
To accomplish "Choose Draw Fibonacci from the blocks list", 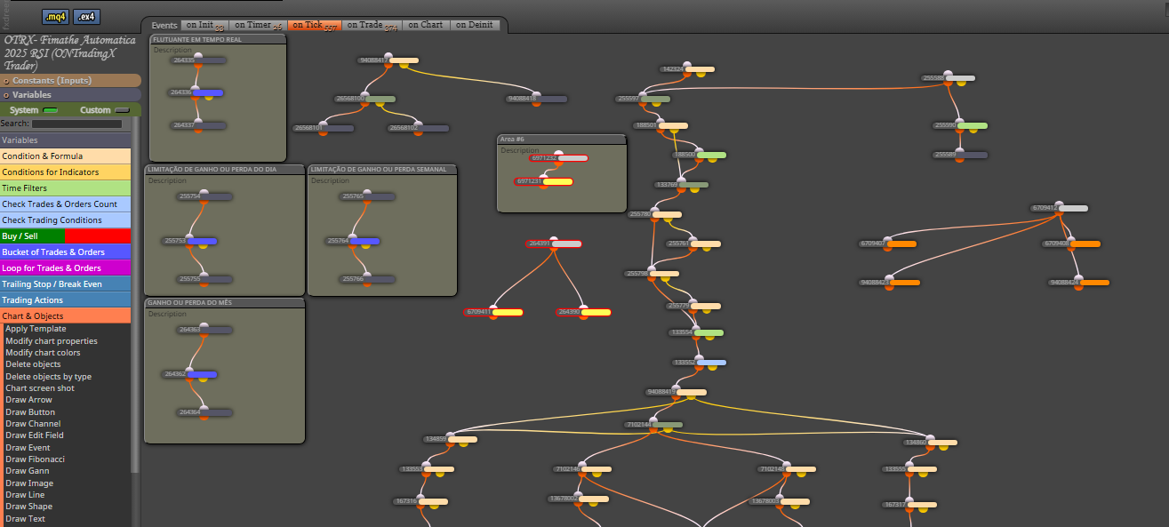I will pos(35,459).
